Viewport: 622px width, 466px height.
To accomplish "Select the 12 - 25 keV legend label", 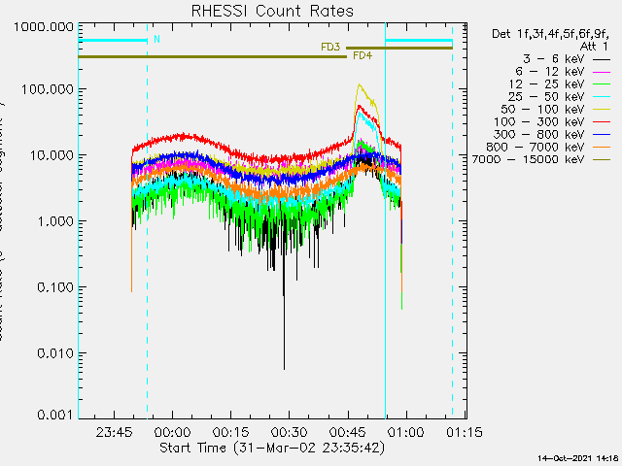I will point(546,84).
